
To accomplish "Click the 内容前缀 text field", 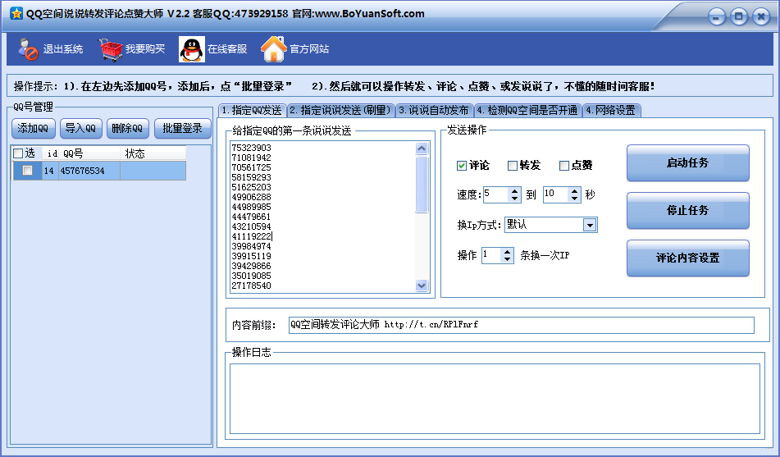I will tap(520, 325).
